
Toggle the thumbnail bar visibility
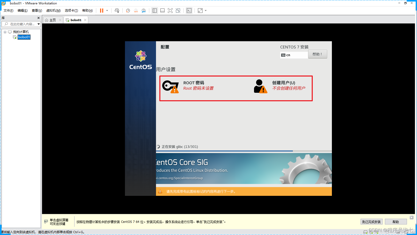tap(162, 11)
